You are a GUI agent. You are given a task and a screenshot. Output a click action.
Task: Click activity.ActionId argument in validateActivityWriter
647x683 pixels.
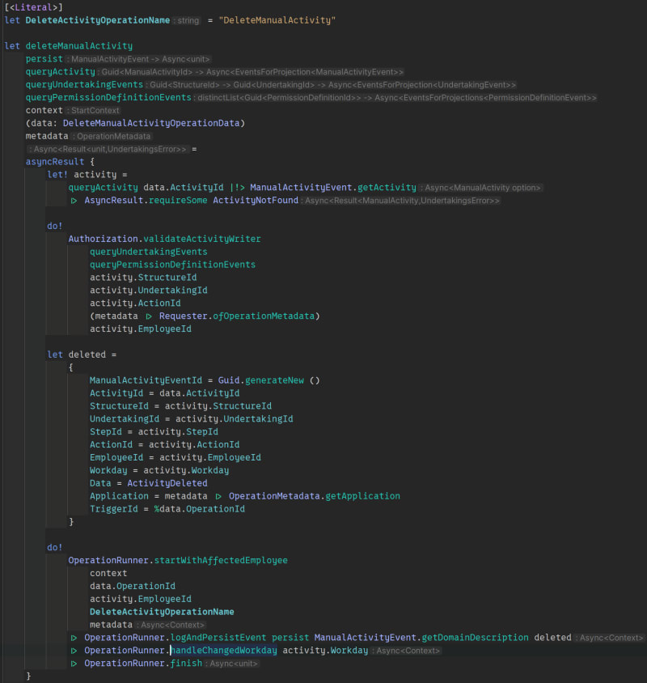pos(135,303)
